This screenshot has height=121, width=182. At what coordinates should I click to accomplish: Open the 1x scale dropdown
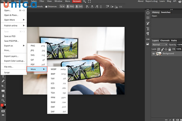pos(62,6)
